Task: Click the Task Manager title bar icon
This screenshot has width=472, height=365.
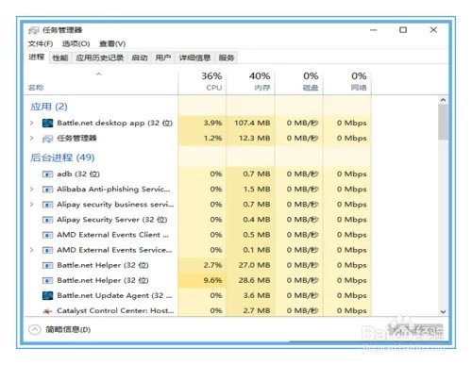Action: 33,30
